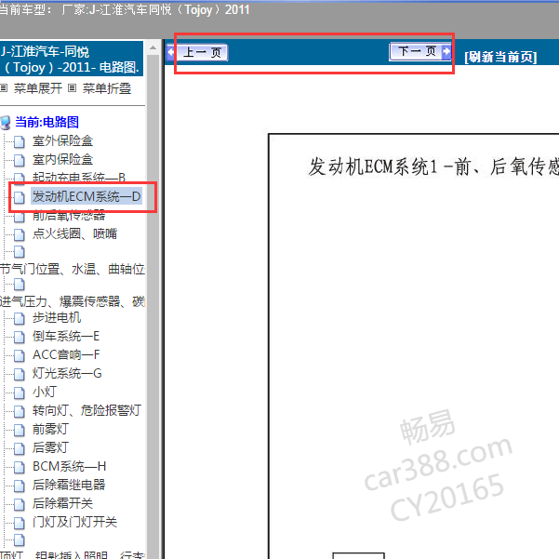Click the 刷新当前页 refresh link
559x559 pixels.
[500, 57]
